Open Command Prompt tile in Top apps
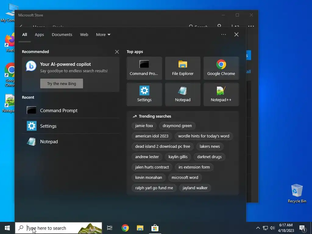This screenshot has height=234, width=312. click(144, 68)
